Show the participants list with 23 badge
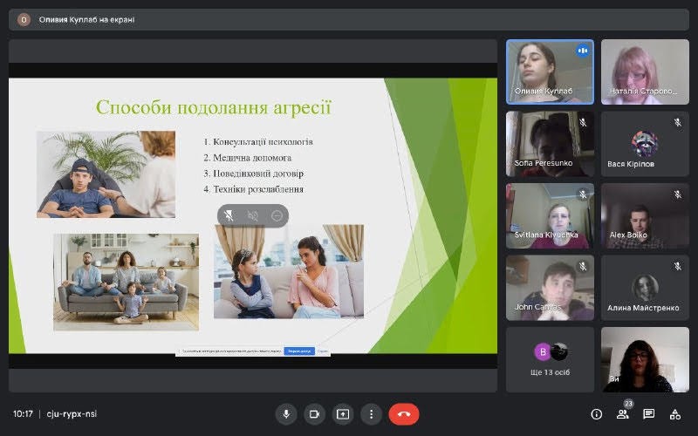This screenshot has width=698, height=436. (623, 413)
